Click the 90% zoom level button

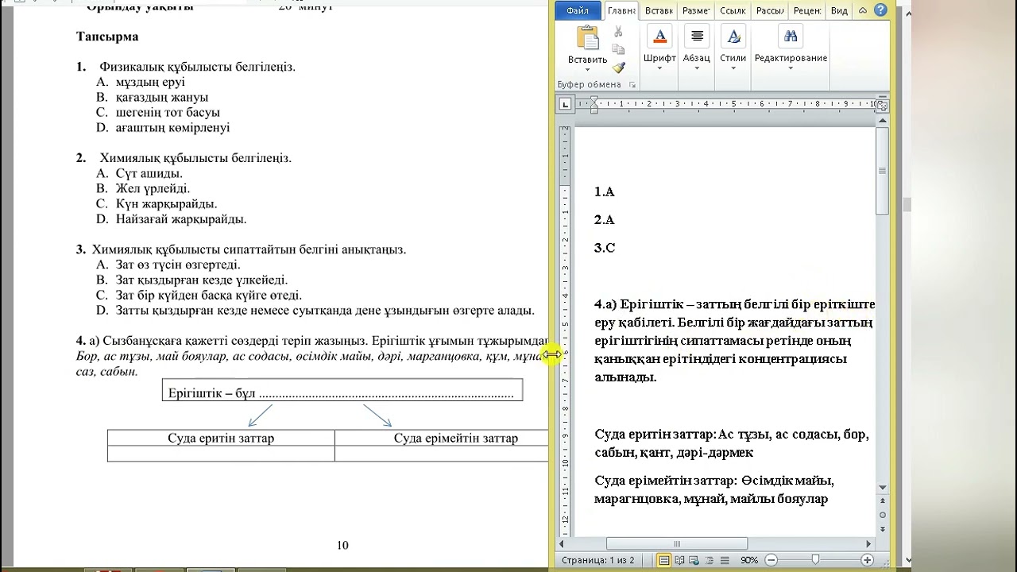click(x=748, y=560)
